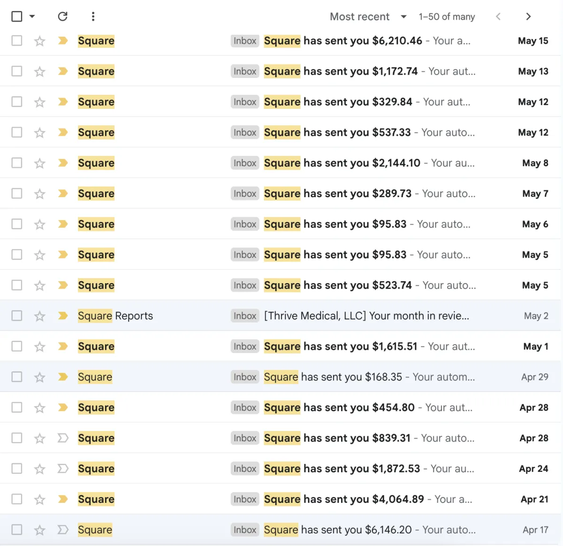Star the $289.73 Square email
Image resolution: width=563 pixels, height=546 pixels.
tap(40, 193)
